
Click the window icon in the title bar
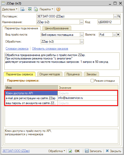3,3
